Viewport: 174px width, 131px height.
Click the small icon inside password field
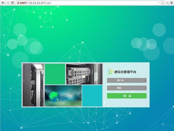145,88
